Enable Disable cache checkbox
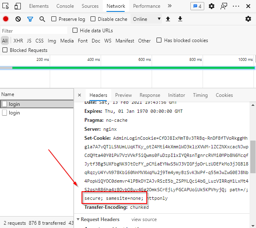Screen dimensions: 256x228 [93, 19]
